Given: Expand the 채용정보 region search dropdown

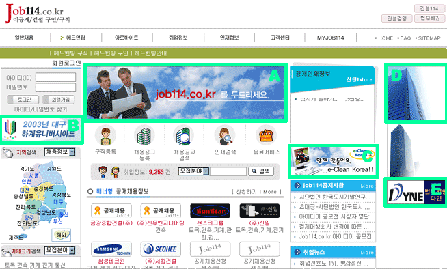Looking at the screenshot, I should pyautogui.click(x=59, y=152).
